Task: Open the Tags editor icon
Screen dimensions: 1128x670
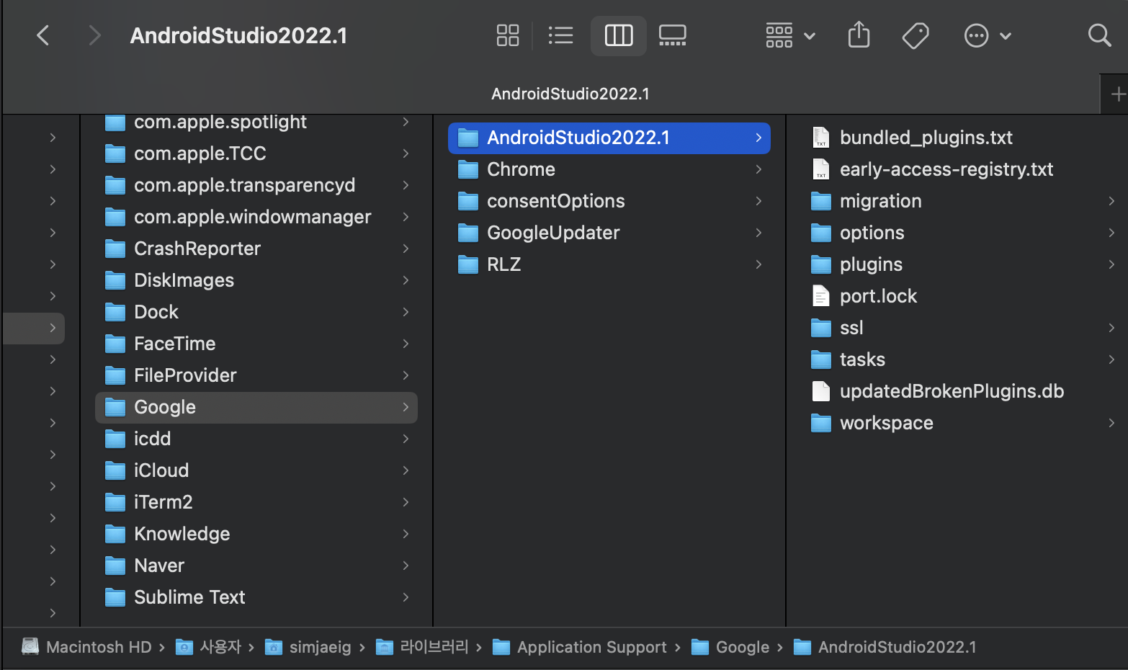Action: [916, 35]
